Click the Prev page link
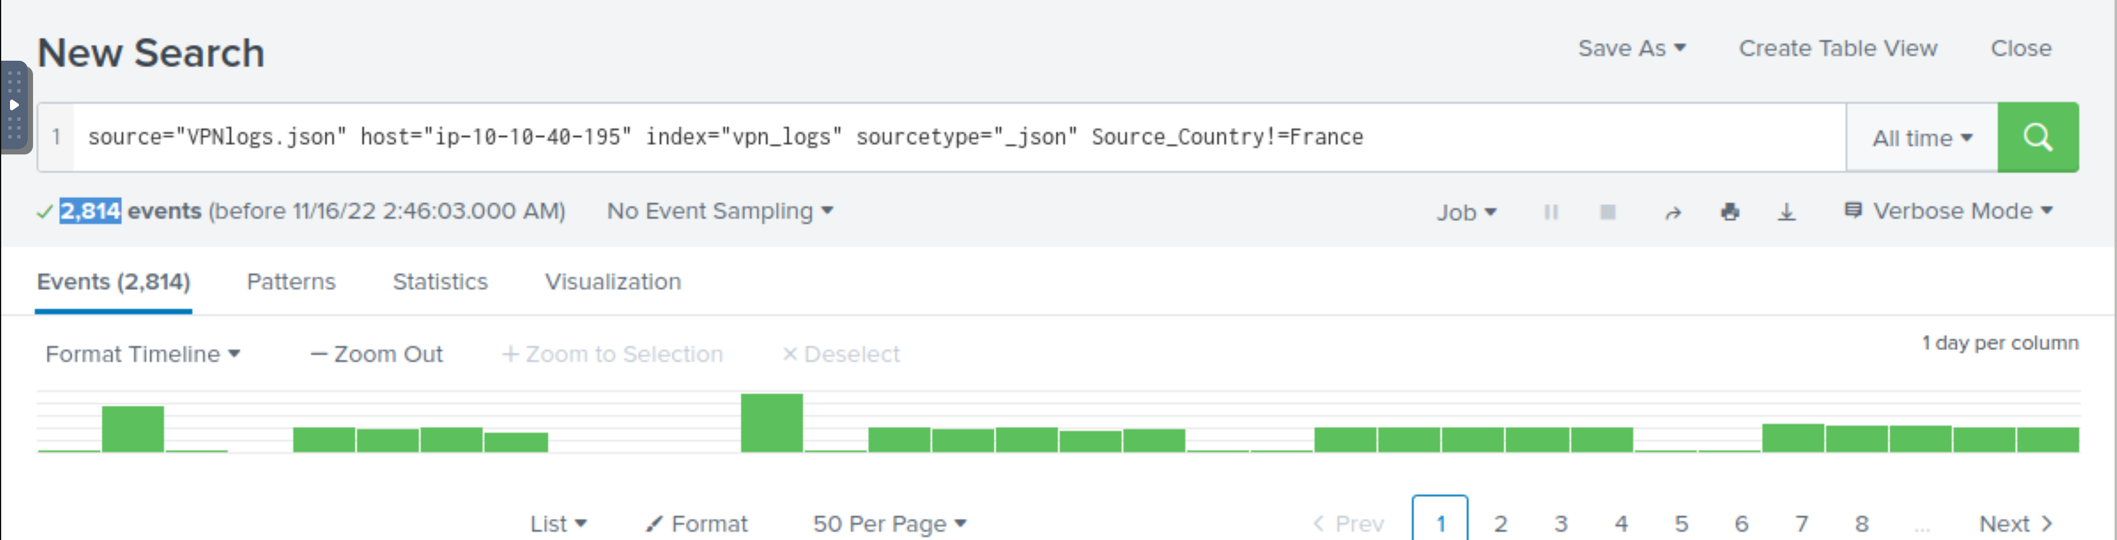Image resolution: width=2117 pixels, height=540 pixels. (1349, 523)
